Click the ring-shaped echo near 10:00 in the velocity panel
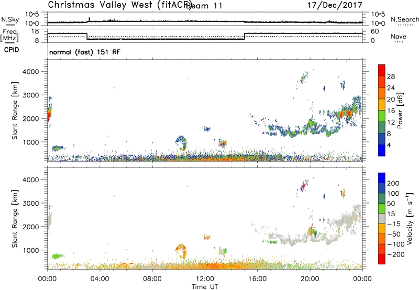Viewport: 419px width, 290px height. (x=181, y=251)
